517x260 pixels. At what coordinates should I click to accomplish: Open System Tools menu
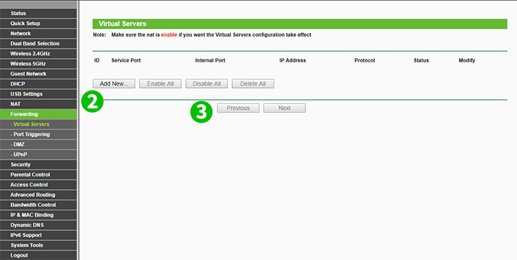click(x=38, y=246)
